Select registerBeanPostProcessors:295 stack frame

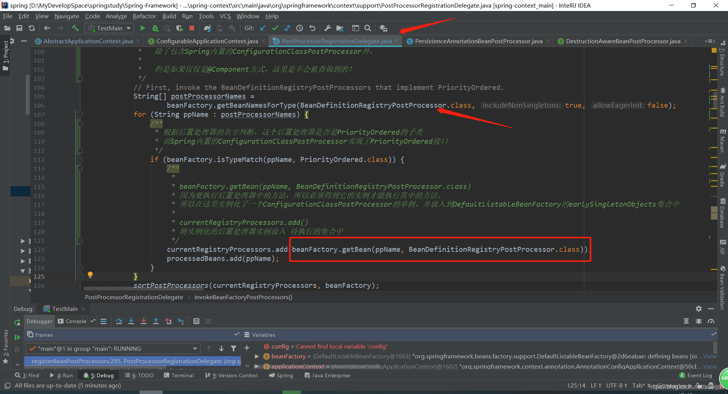(x=133, y=361)
